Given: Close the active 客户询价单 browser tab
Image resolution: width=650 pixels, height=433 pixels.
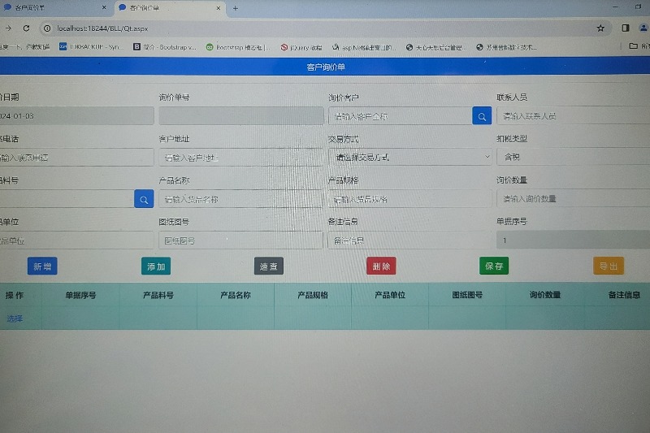Looking at the screenshot, I should tap(218, 8).
